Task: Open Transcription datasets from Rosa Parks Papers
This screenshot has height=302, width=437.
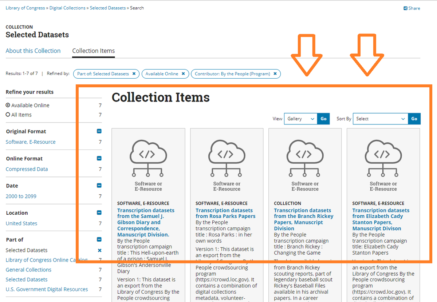Action: (x=225, y=213)
